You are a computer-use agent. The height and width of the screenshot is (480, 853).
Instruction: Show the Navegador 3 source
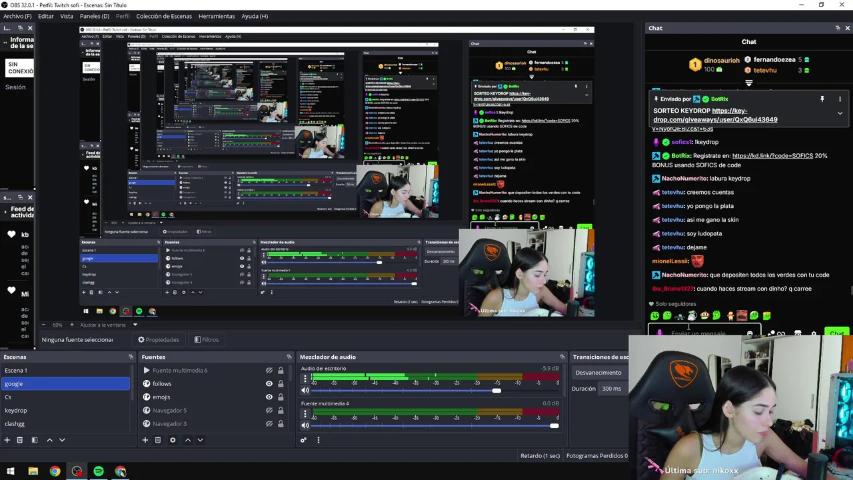point(269,424)
